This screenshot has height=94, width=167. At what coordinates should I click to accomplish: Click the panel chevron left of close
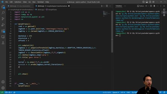click(161, 6)
